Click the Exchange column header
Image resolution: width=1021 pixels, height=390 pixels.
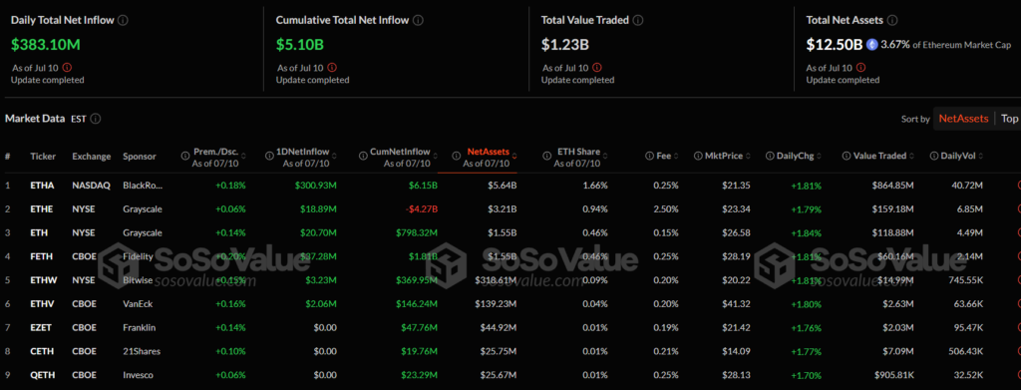[92, 157]
